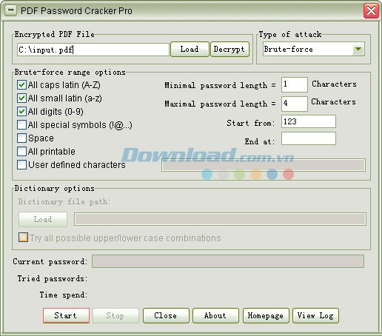The width and height of the screenshot is (382, 336).
Task: Focus the Encrypted PDF File path field
Action: pos(93,50)
